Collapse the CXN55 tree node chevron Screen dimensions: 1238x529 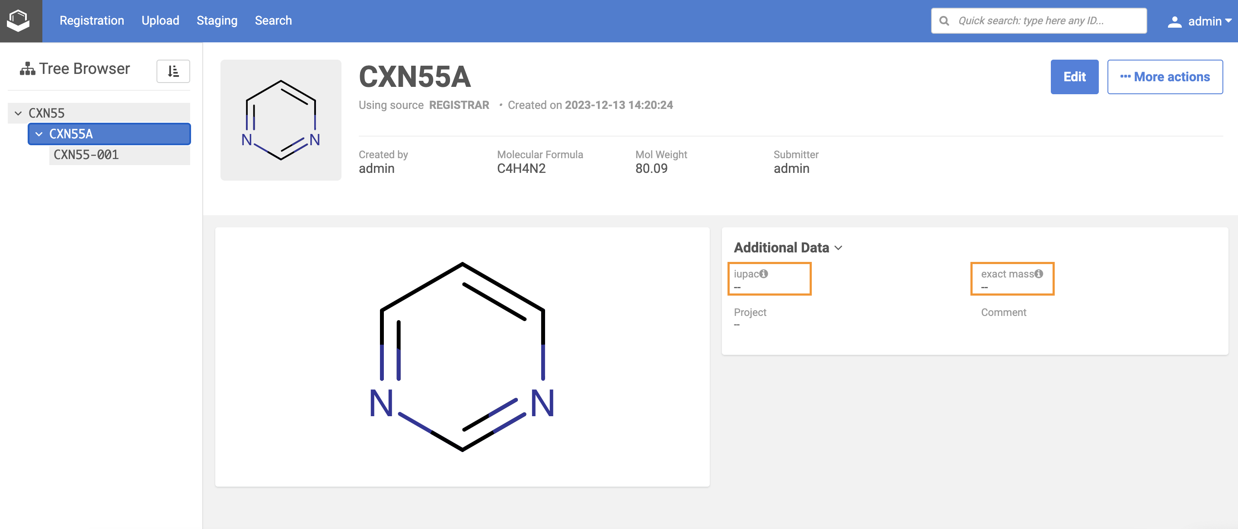tap(18, 113)
